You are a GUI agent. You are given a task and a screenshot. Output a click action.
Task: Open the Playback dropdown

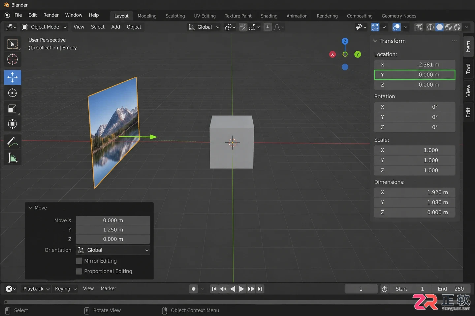[x=36, y=289]
